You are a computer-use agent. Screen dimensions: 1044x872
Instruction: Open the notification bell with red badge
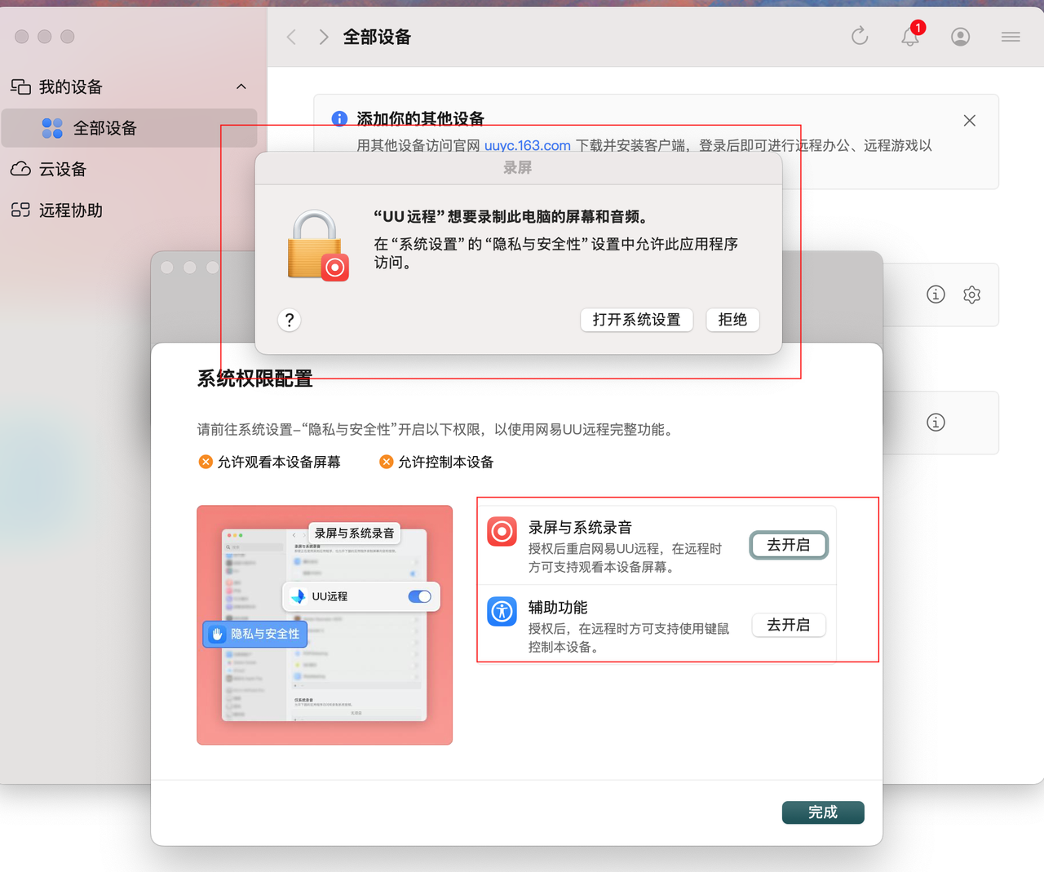pyautogui.click(x=909, y=38)
